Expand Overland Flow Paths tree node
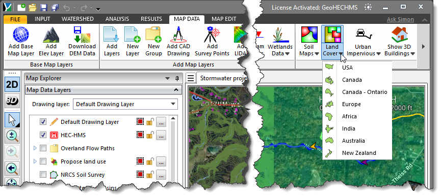The width and height of the screenshot is (441, 196). [x=35, y=148]
